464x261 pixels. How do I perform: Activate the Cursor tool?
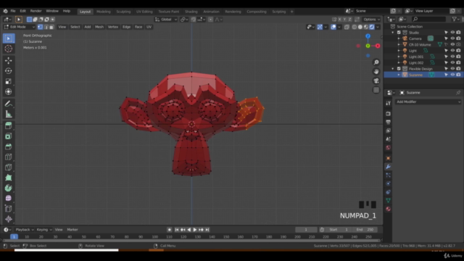9,49
